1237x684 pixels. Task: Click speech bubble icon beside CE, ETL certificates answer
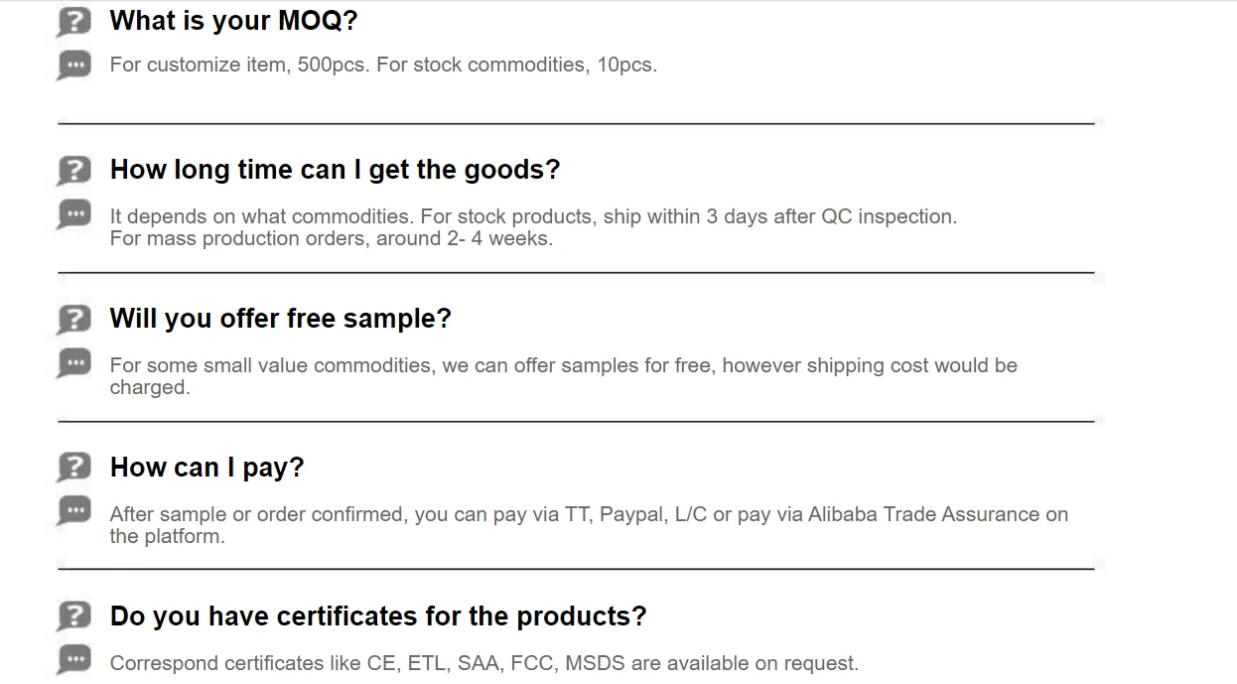pyautogui.click(x=74, y=659)
